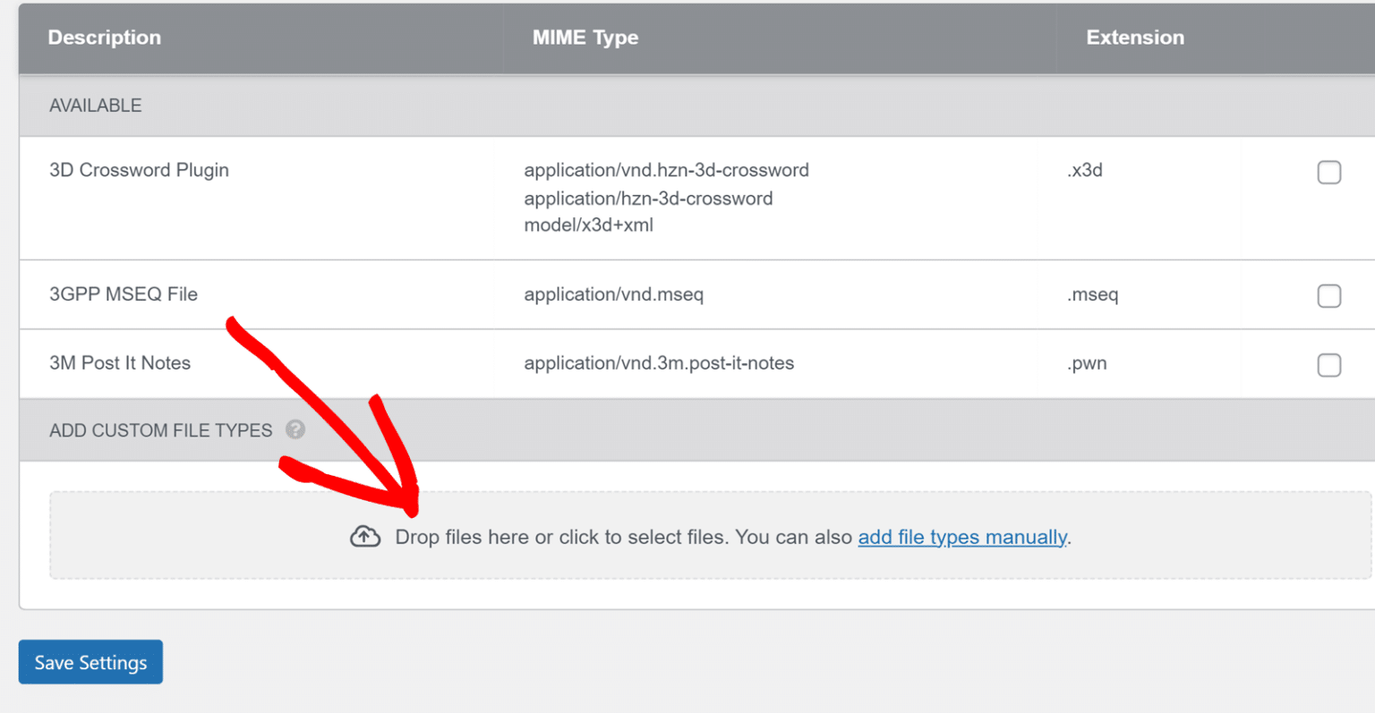
Task: Enable the checkbox for 3M Post It Notes
Action: (x=1329, y=365)
